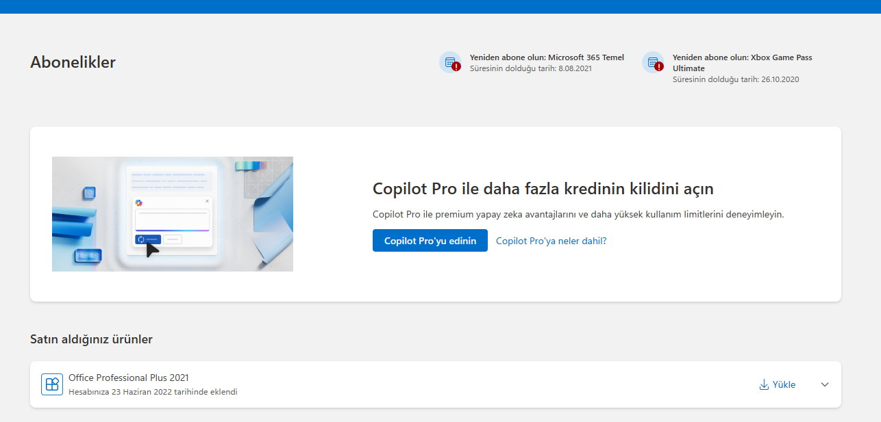Click the Xbox Game Pass Ultimate resubscribe calendar icon
Image resolution: width=881 pixels, height=422 pixels.
pyautogui.click(x=653, y=62)
